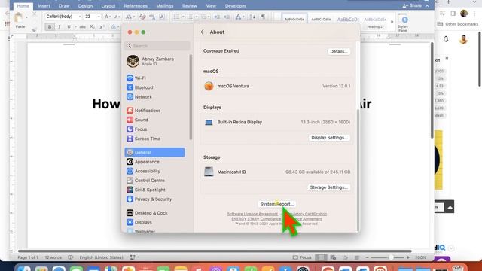Open the bullets list dropdown arrow

coord(183,17)
